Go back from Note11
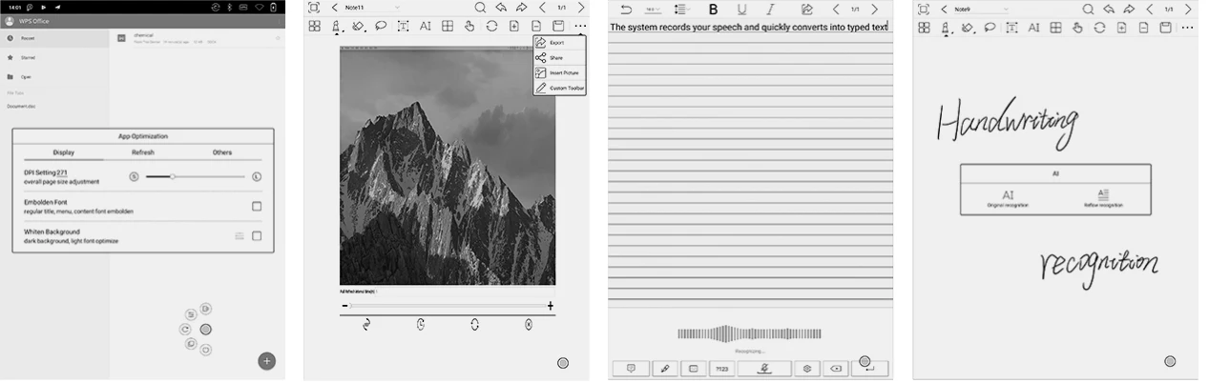This screenshot has width=1209, height=383. pos(334,8)
